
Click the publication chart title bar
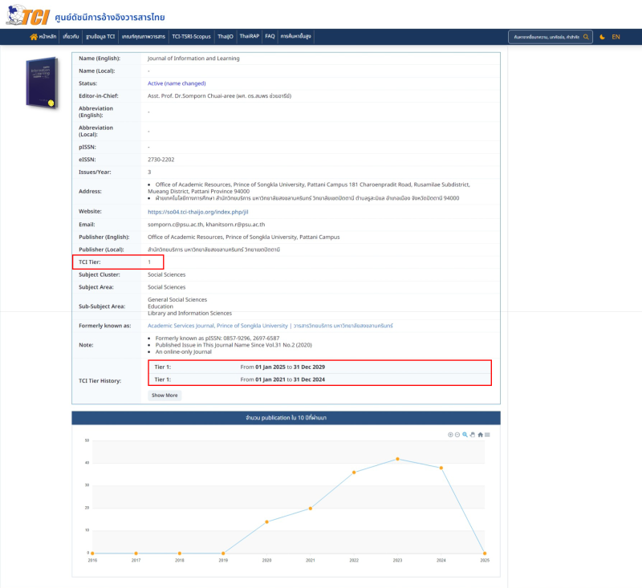tap(286, 418)
